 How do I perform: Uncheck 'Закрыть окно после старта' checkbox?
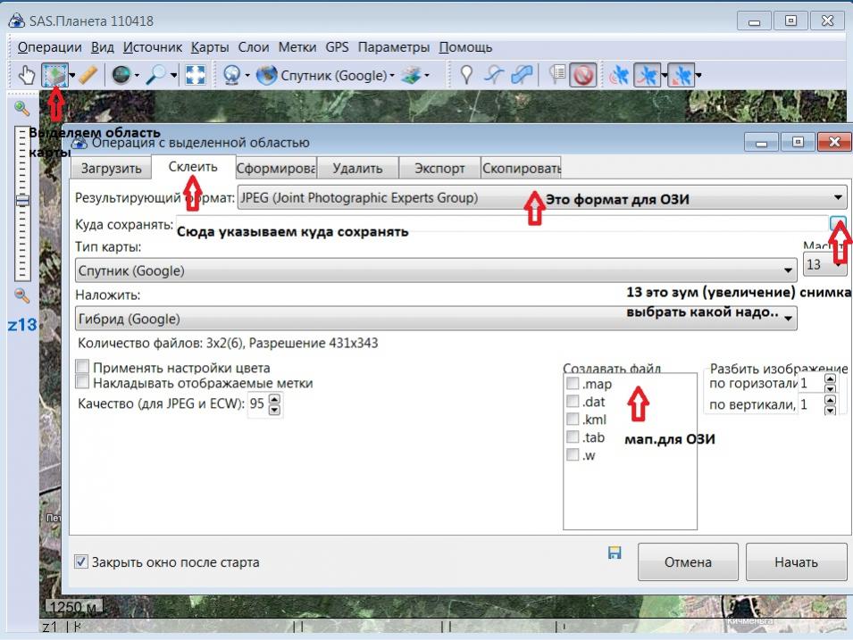click(x=81, y=562)
